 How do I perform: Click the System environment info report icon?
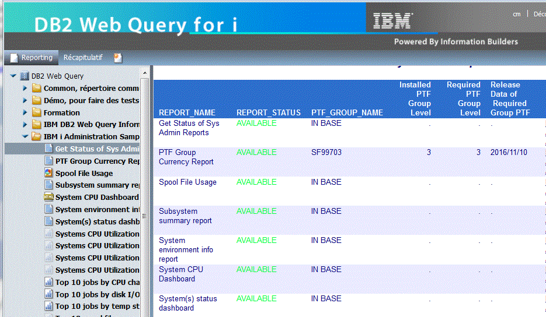[x=49, y=209]
